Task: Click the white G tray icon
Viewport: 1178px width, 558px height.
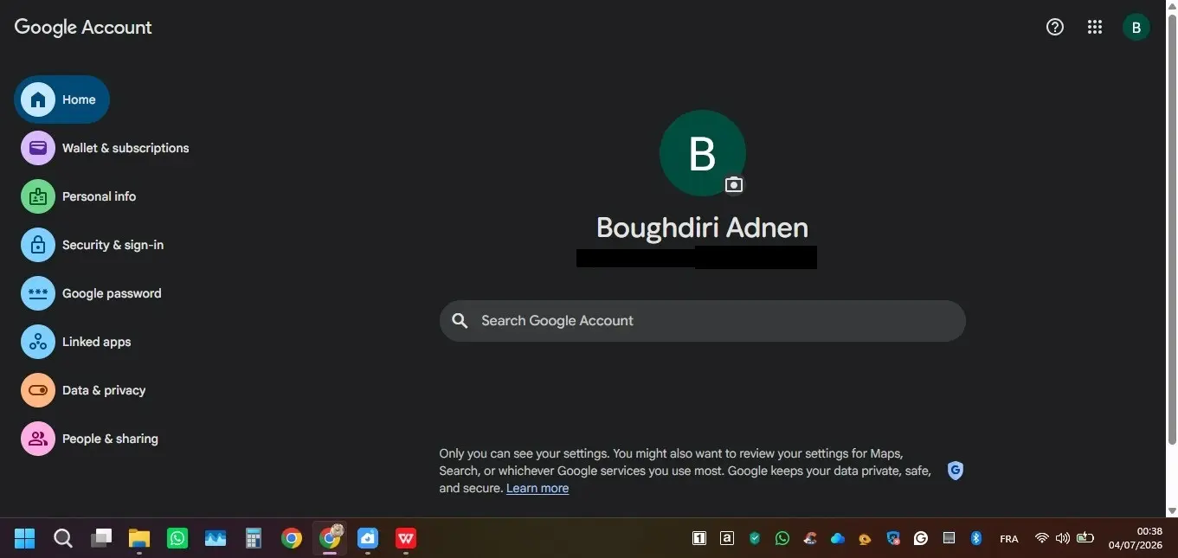Action: pos(921,538)
